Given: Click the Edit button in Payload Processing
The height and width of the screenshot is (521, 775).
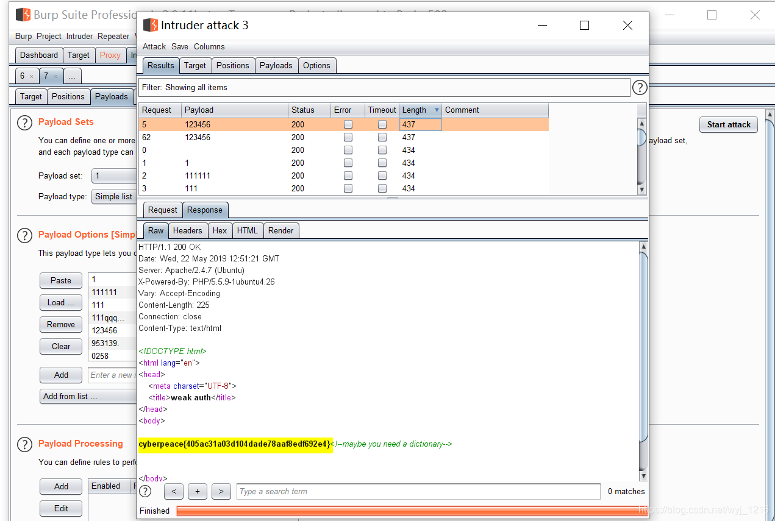Looking at the screenshot, I should (61, 508).
